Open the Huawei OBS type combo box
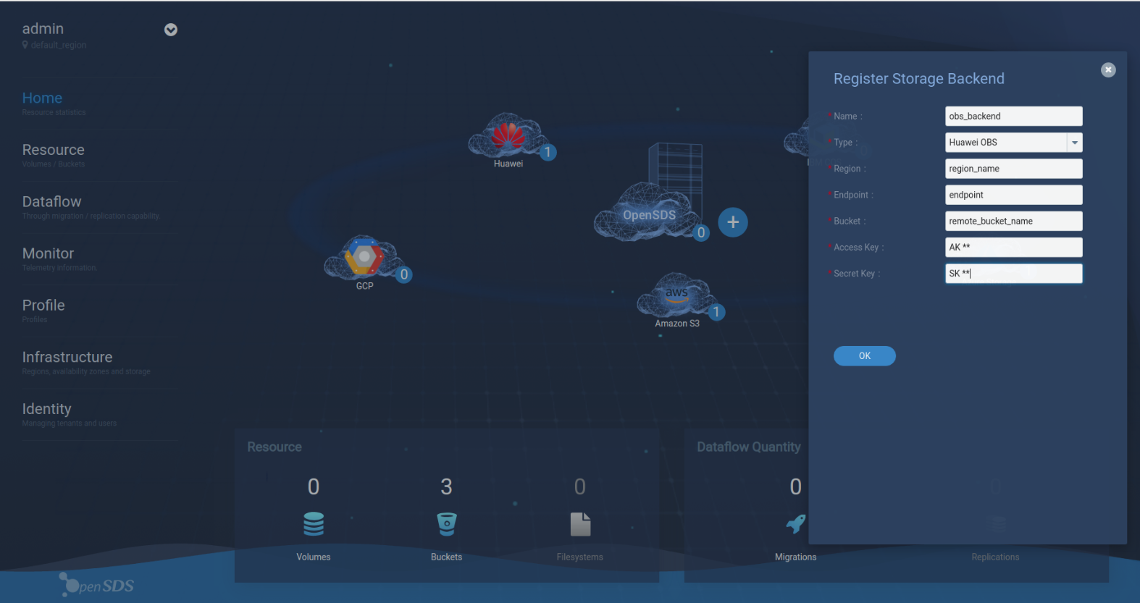 click(1013, 143)
